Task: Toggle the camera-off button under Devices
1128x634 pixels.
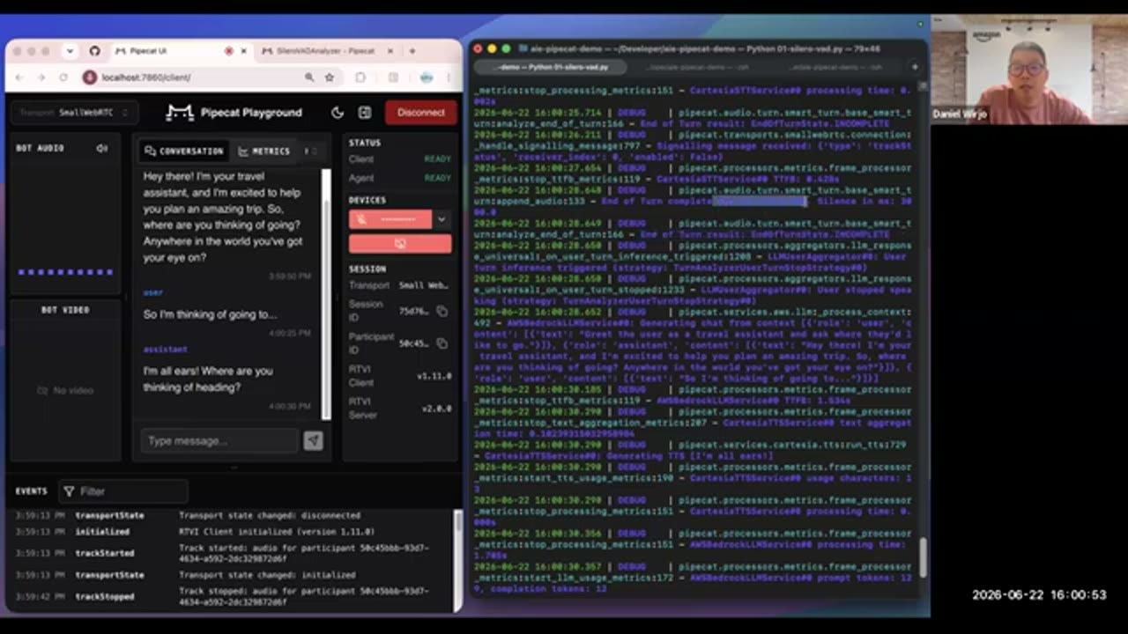Action: pyautogui.click(x=400, y=244)
